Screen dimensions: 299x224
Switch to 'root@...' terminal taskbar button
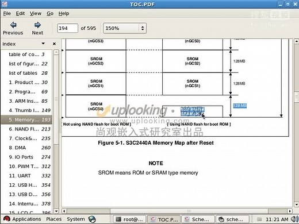click(129, 219)
